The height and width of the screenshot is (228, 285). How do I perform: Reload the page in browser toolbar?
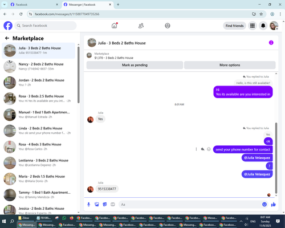21,14
